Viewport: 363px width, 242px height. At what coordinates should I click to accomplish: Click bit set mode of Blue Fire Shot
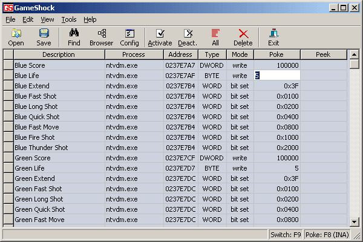coord(240,137)
